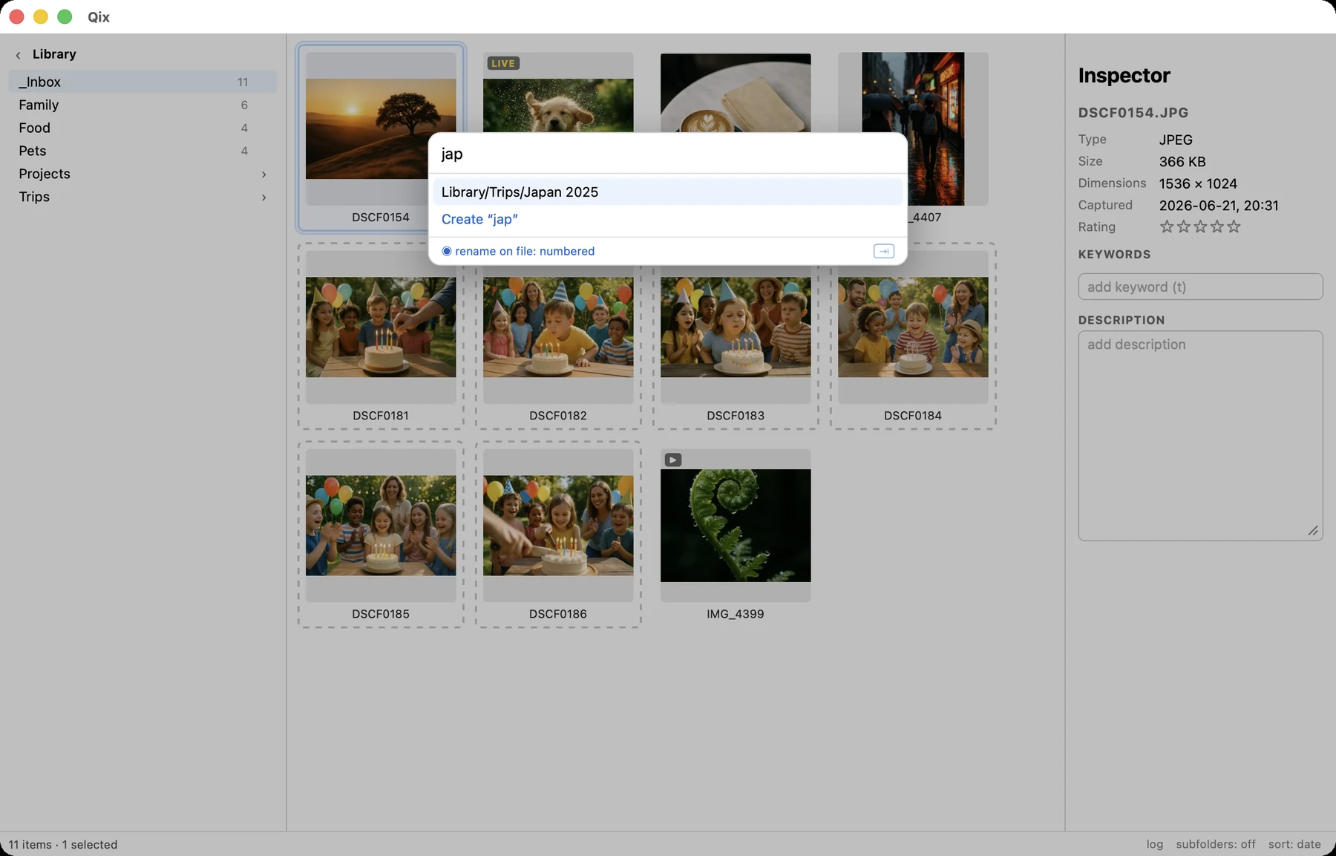Viewport: 1336px width, 856px height.
Task: Select the DSCF0182 birthday thumbnail
Action: pyautogui.click(x=558, y=327)
